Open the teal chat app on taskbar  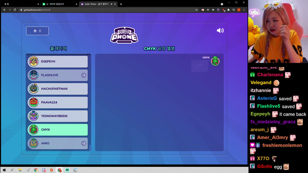pos(67,170)
